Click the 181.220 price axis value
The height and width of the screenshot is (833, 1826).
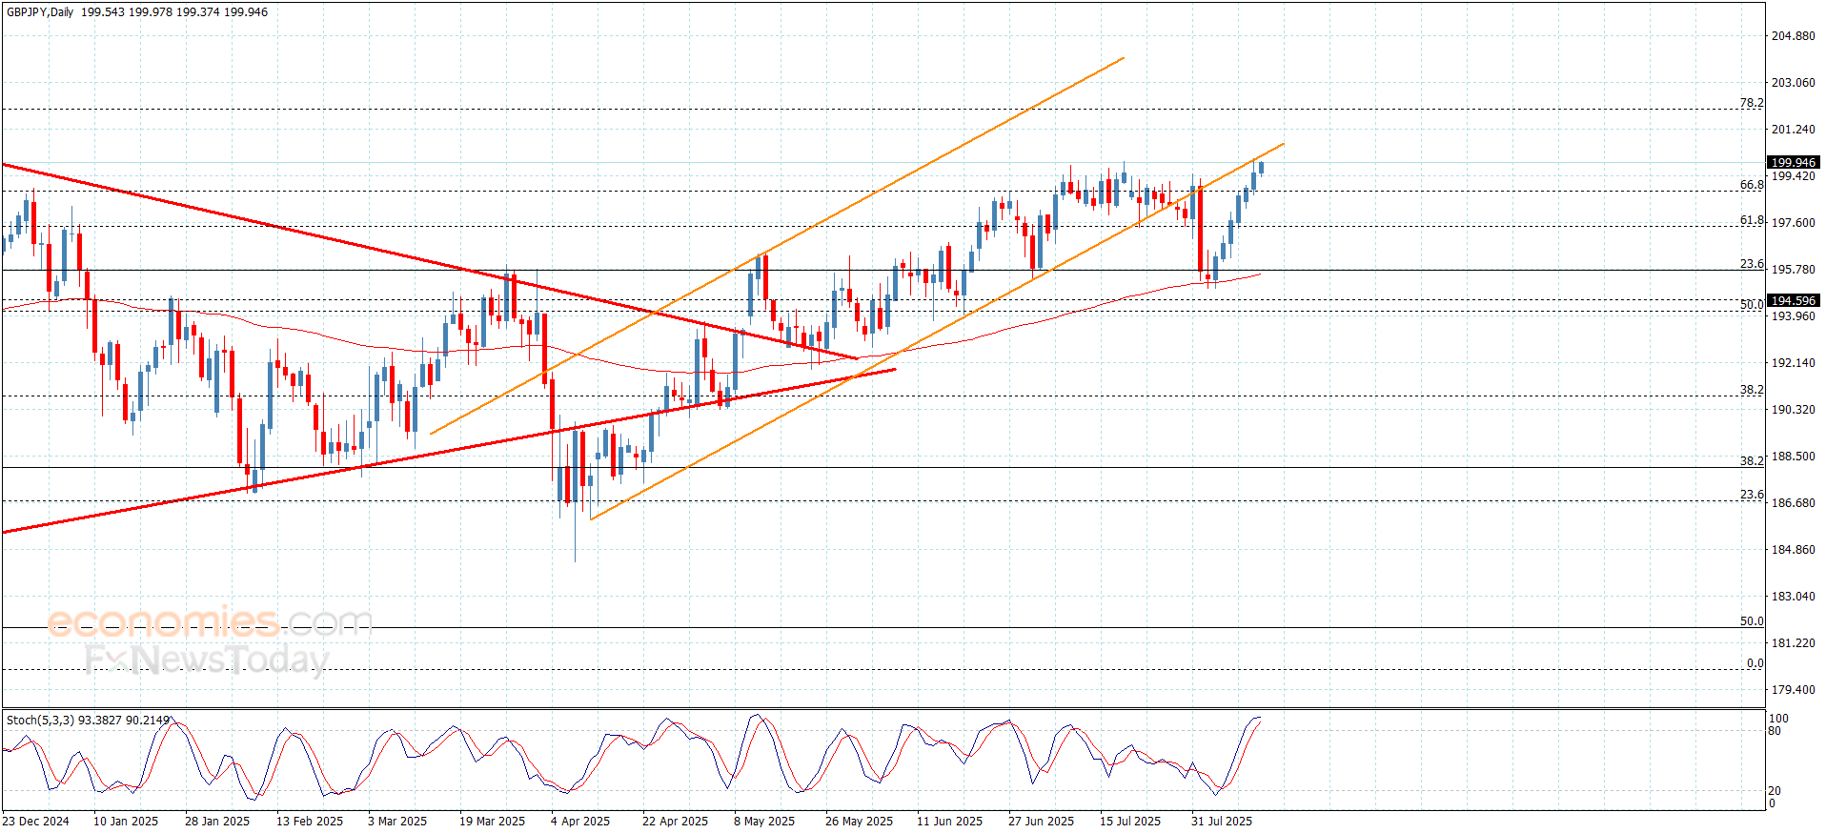tap(1793, 643)
